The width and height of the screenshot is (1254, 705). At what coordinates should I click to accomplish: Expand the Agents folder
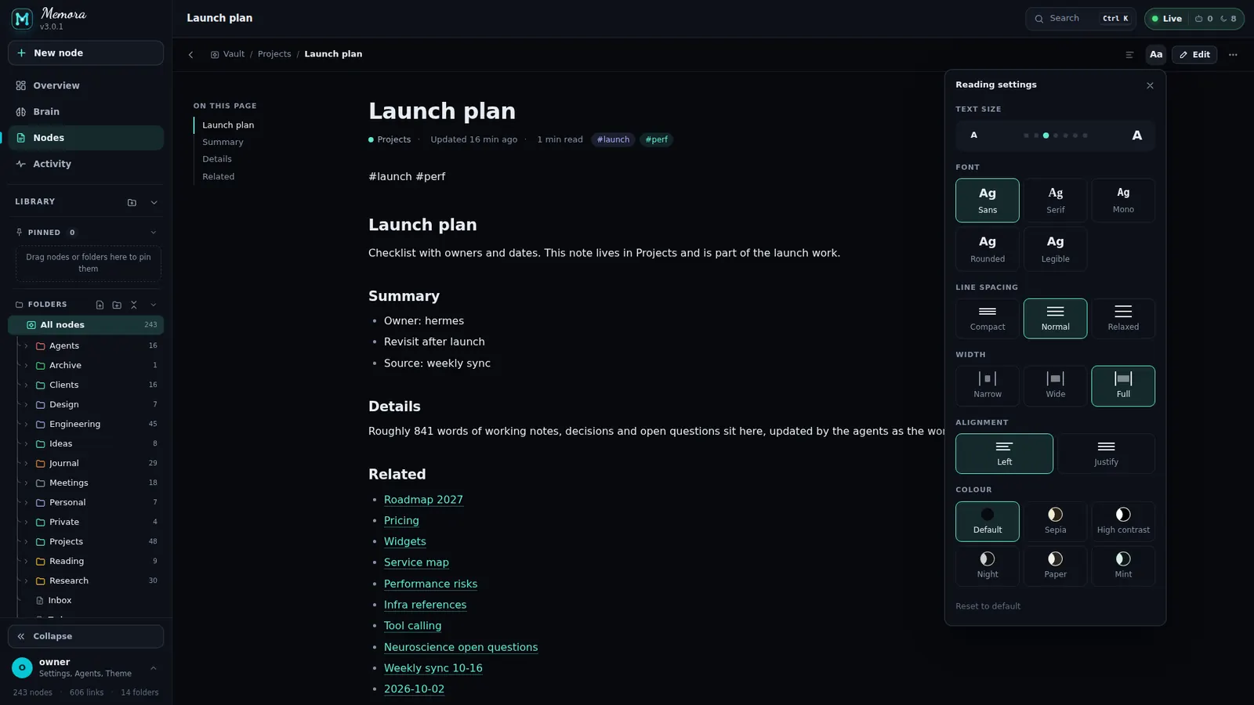click(26, 346)
